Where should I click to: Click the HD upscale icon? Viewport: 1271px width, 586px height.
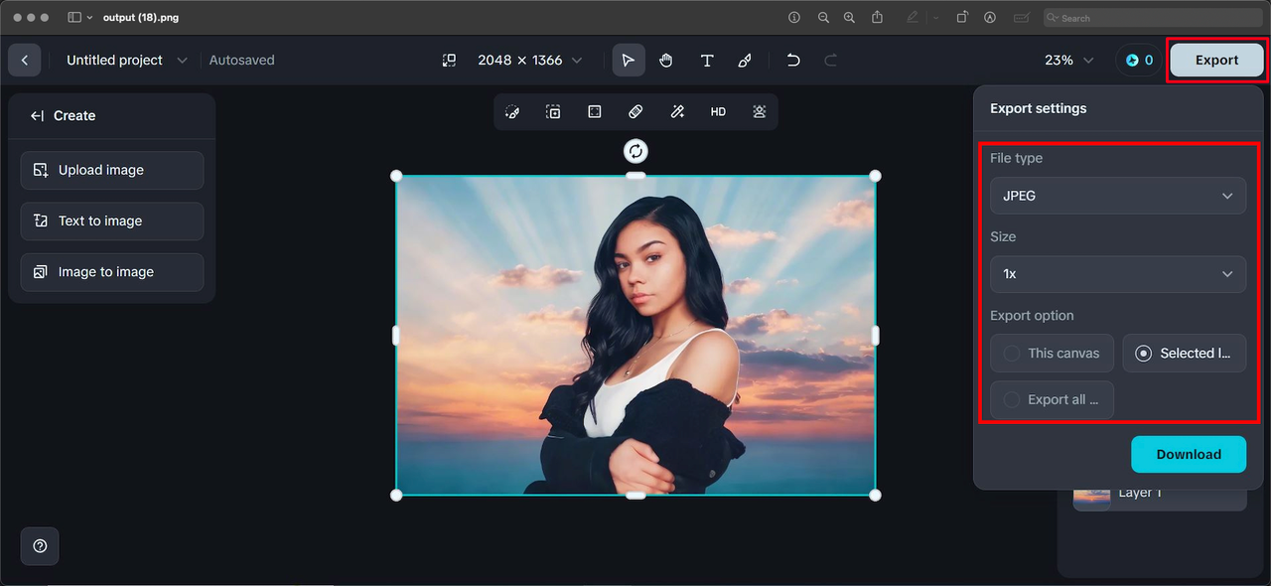718,112
